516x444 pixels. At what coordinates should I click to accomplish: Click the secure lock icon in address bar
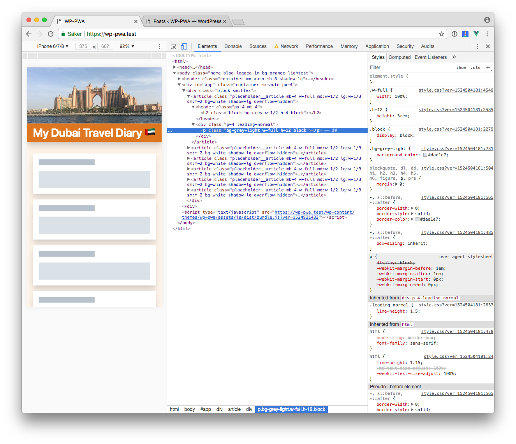[63, 34]
